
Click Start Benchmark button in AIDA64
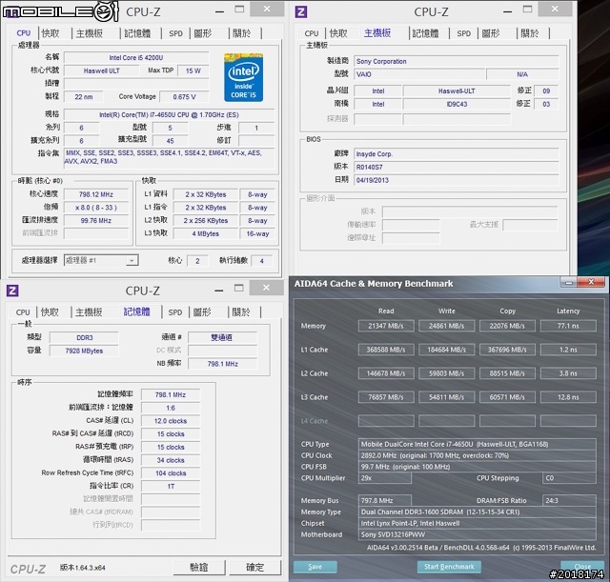449,567
